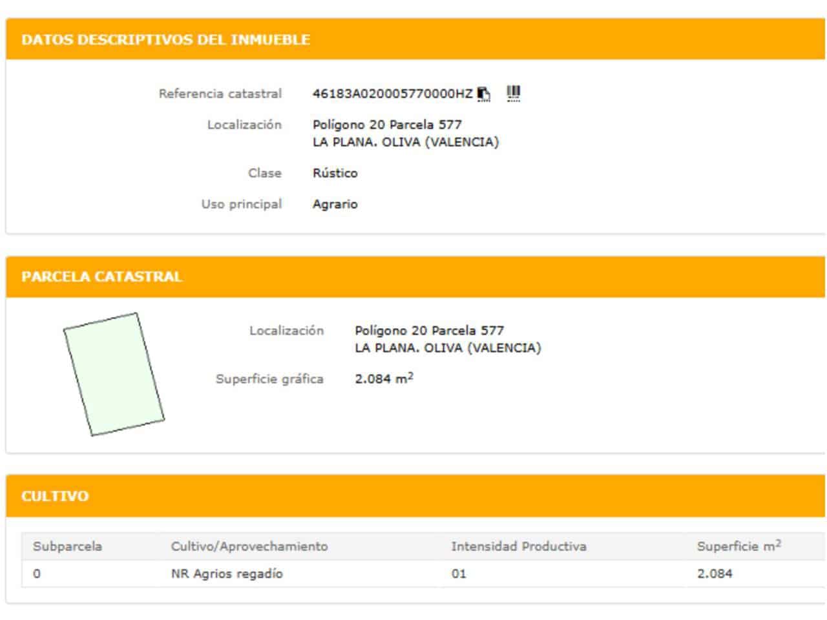Click intensity value 01 in the table

click(458, 573)
